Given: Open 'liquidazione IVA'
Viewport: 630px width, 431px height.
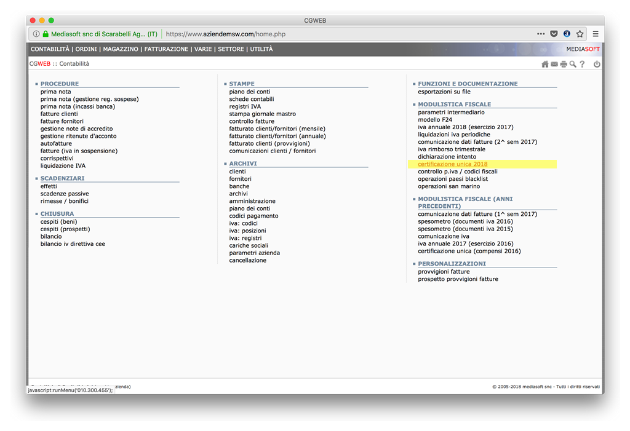Looking at the screenshot, I should [63, 166].
